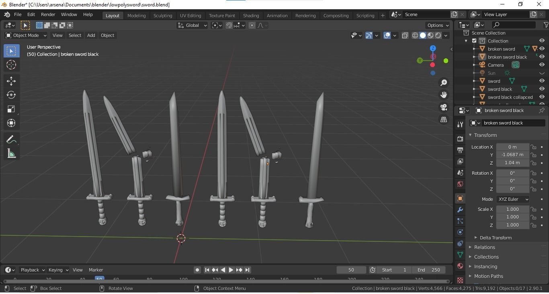This screenshot has width=549, height=294.
Task: Open the World properties tab
Action: [x=460, y=184]
